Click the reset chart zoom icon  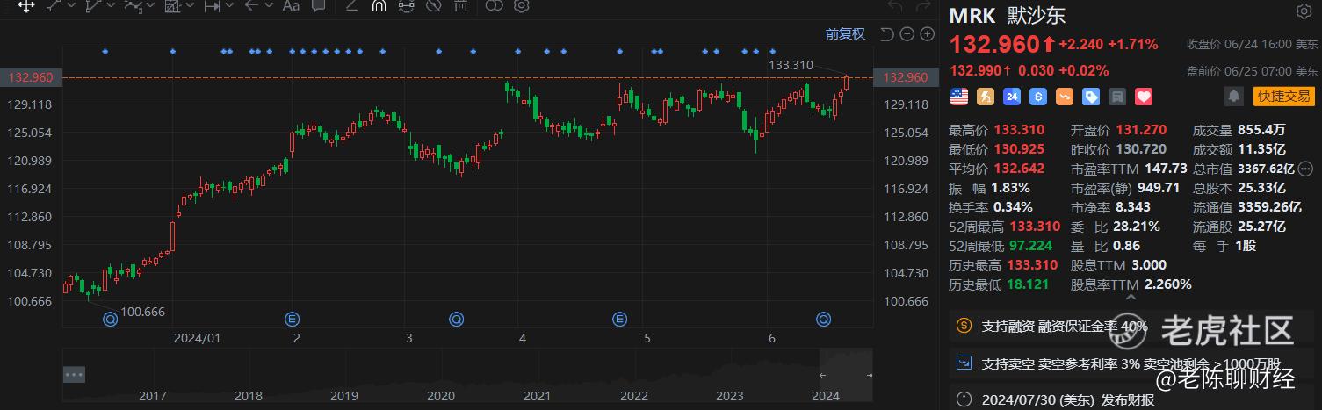coord(886,34)
